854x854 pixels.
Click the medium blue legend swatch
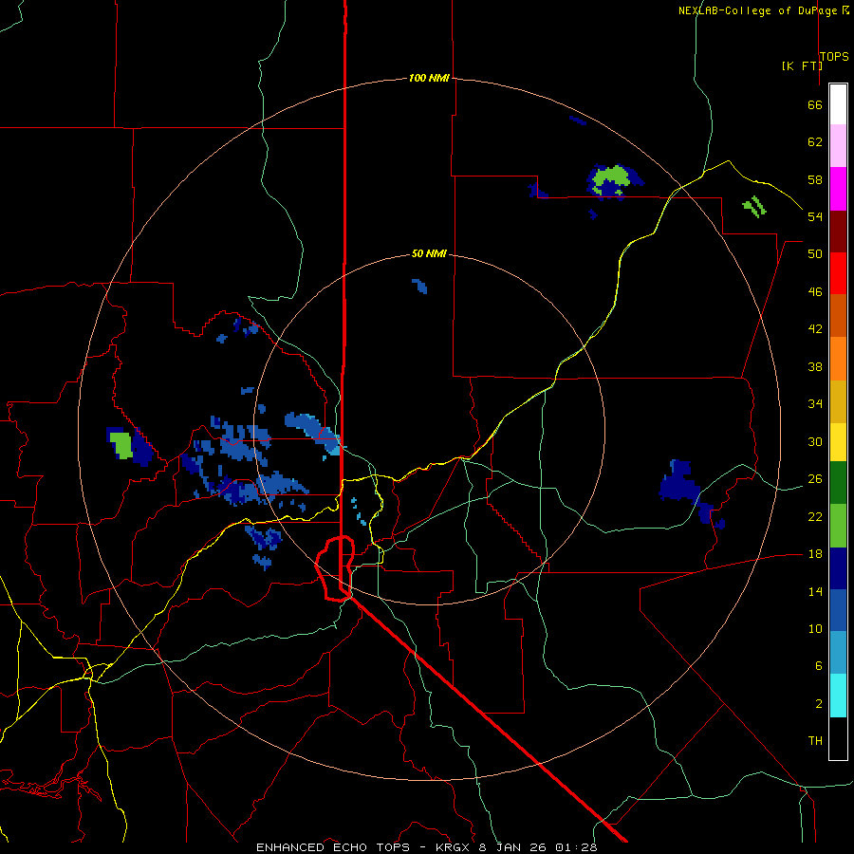pyautogui.click(x=838, y=610)
